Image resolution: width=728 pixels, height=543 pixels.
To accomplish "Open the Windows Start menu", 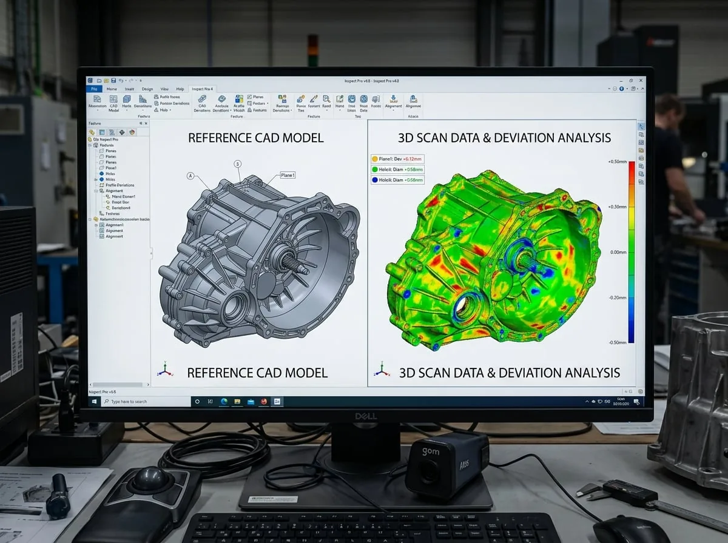I will (x=94, y=401).
